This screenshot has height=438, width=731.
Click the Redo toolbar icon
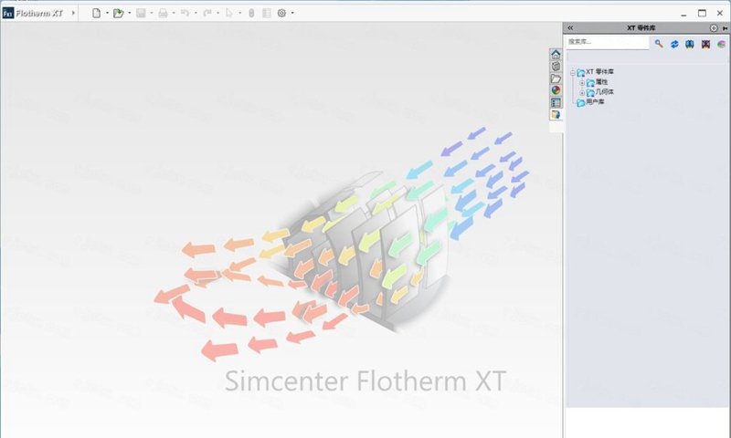(207, 13)
